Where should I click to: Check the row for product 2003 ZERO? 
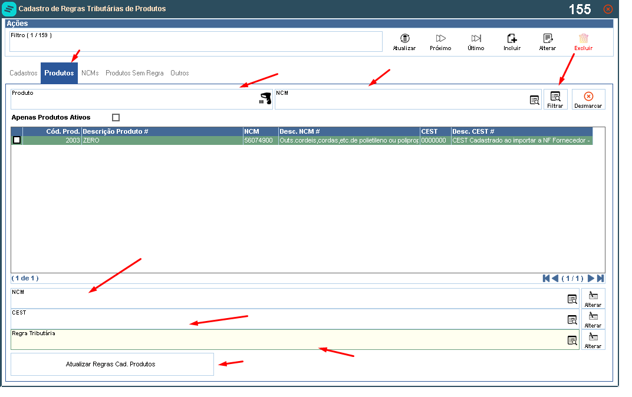click(x=17, y=140)
